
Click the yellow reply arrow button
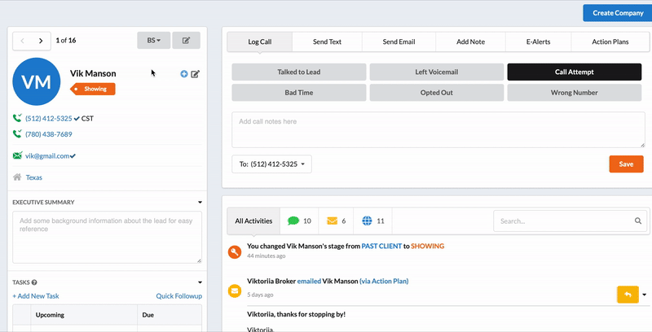point(628,295)
